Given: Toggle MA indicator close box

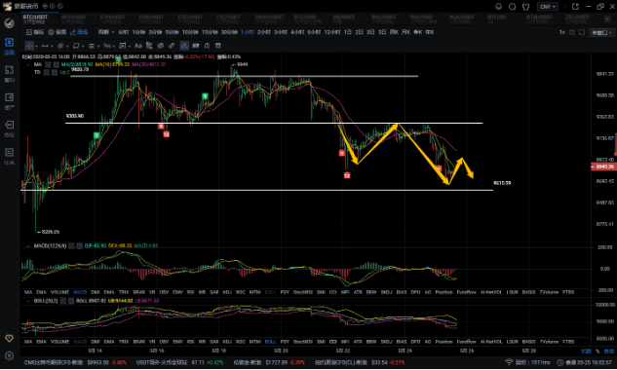Looking at the screenshot, I should [x=56, y=64].
